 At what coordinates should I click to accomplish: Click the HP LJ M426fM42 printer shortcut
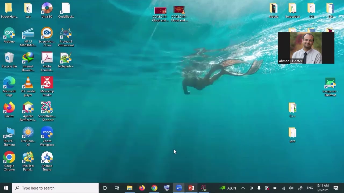click(x=28, y=37)
